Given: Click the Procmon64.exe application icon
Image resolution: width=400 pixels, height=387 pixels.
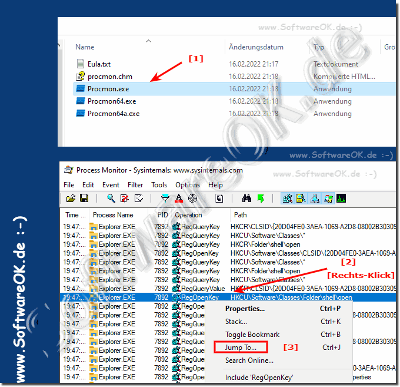Looking at the screenshot, I should click(81, 101).
